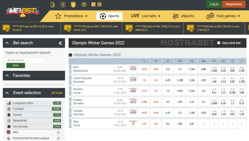Open the mobile app icon in the header
249x141 pixels.
point(53,4)
